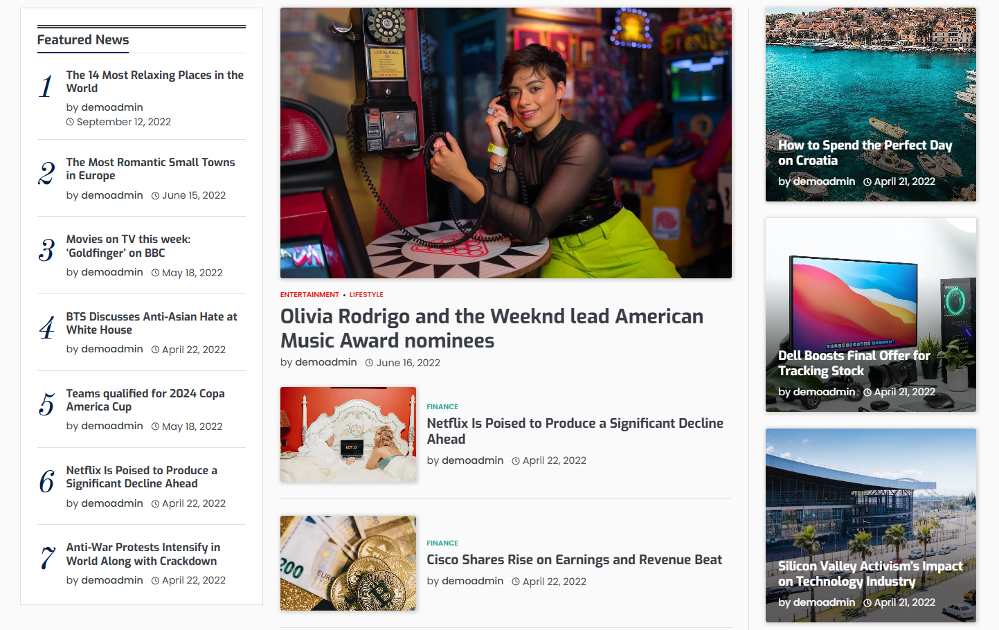Select the ENTERTAINMENT category tag
This screenshot has height=630, width=999.
(x=309, y=295)
